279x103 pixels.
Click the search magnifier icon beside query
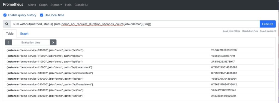(x=7, y=24)
